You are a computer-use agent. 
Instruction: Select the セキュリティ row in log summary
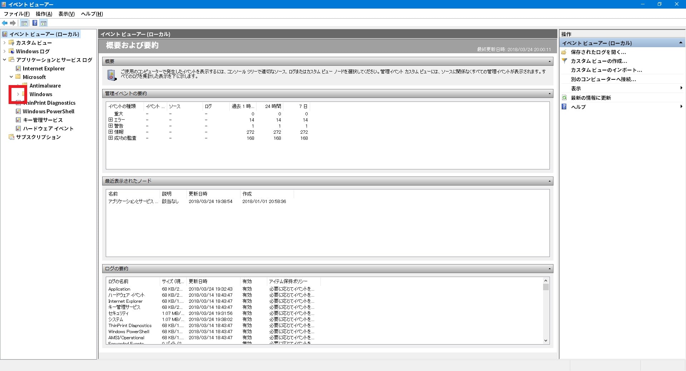pos(118,313)
